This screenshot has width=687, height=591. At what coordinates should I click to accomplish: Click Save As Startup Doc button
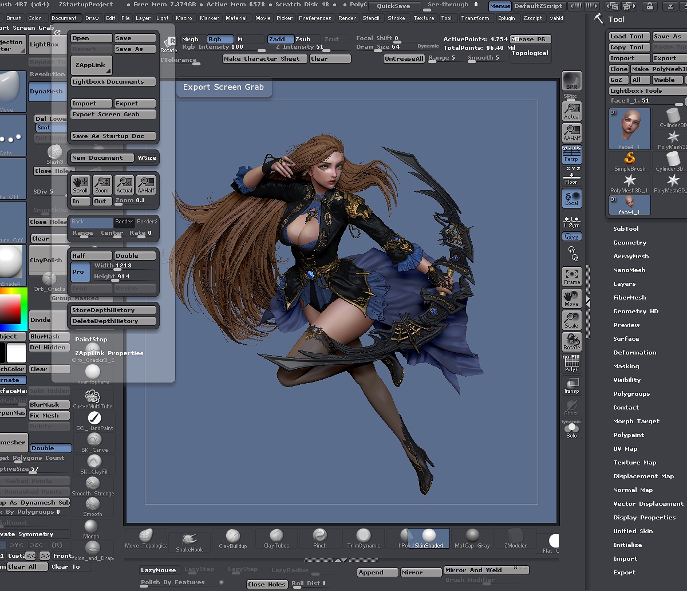tap(113, 136)
